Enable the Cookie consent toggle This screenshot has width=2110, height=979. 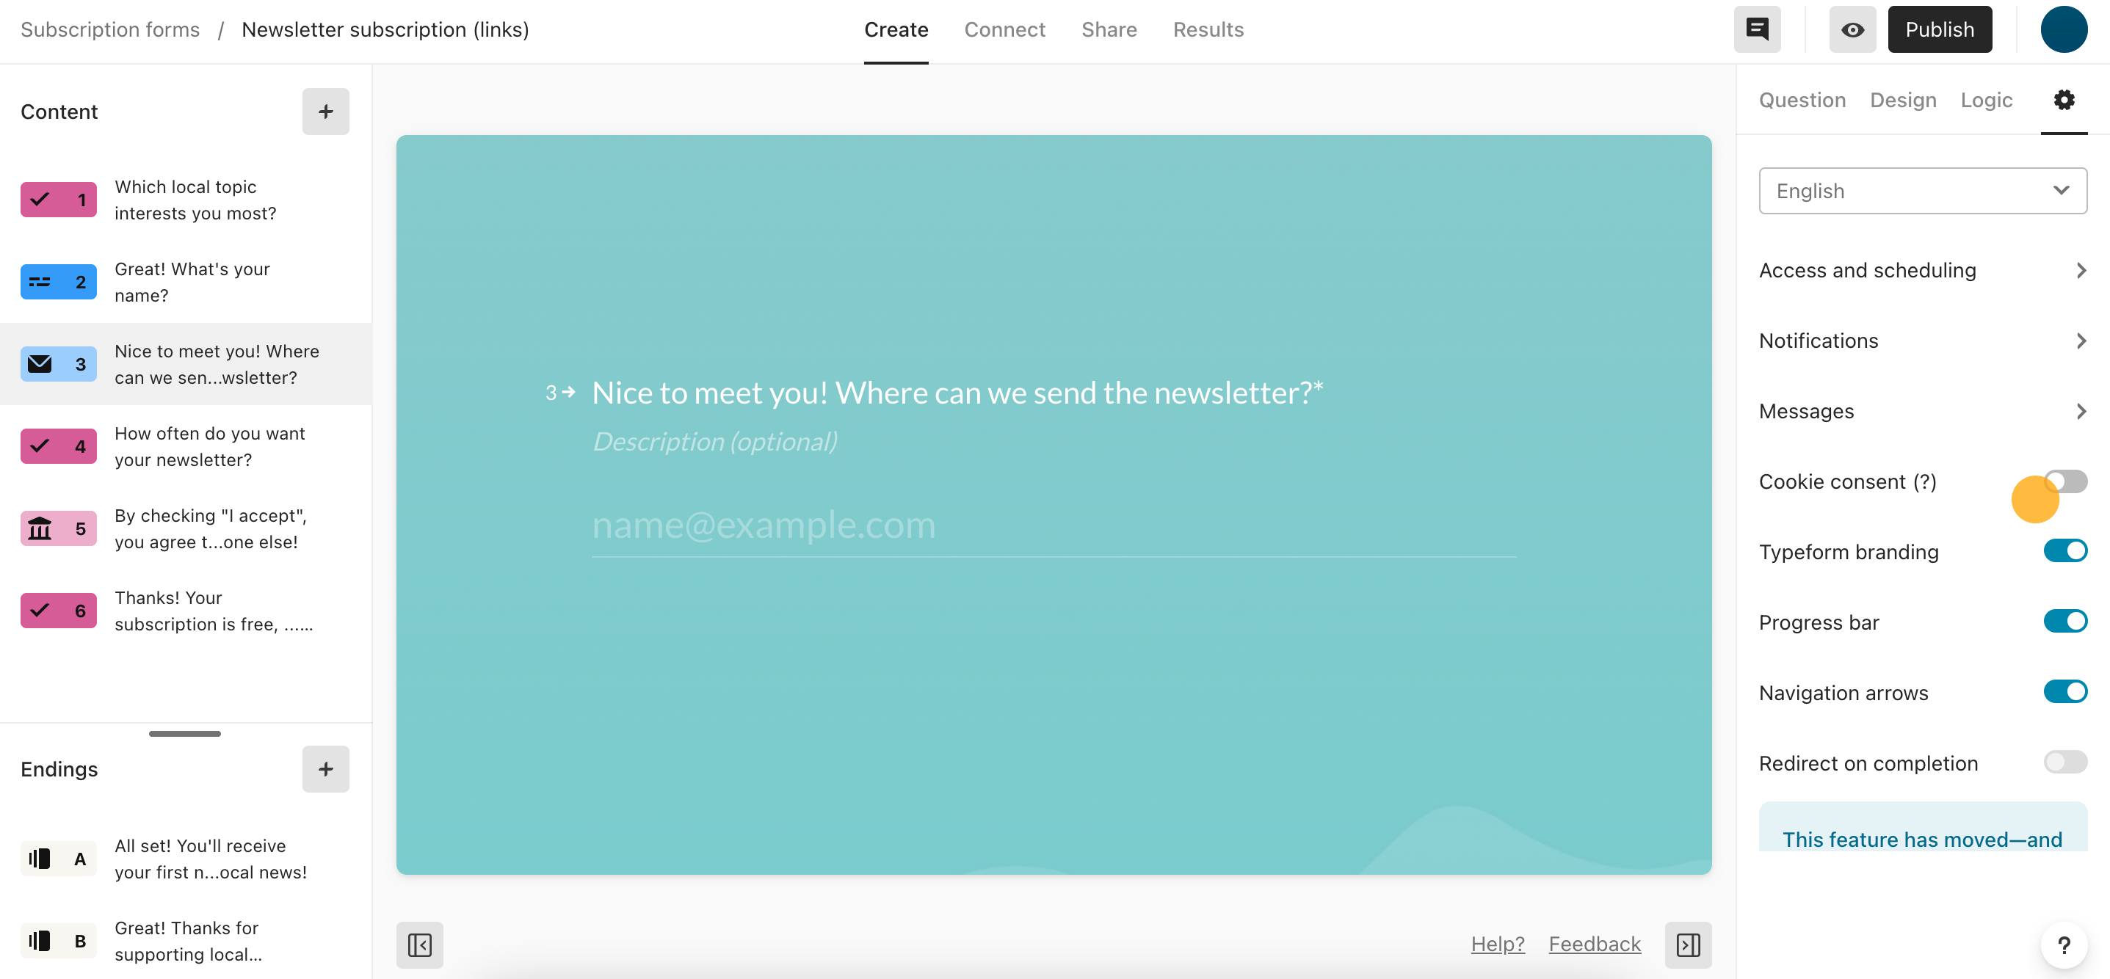(2065, 481)
